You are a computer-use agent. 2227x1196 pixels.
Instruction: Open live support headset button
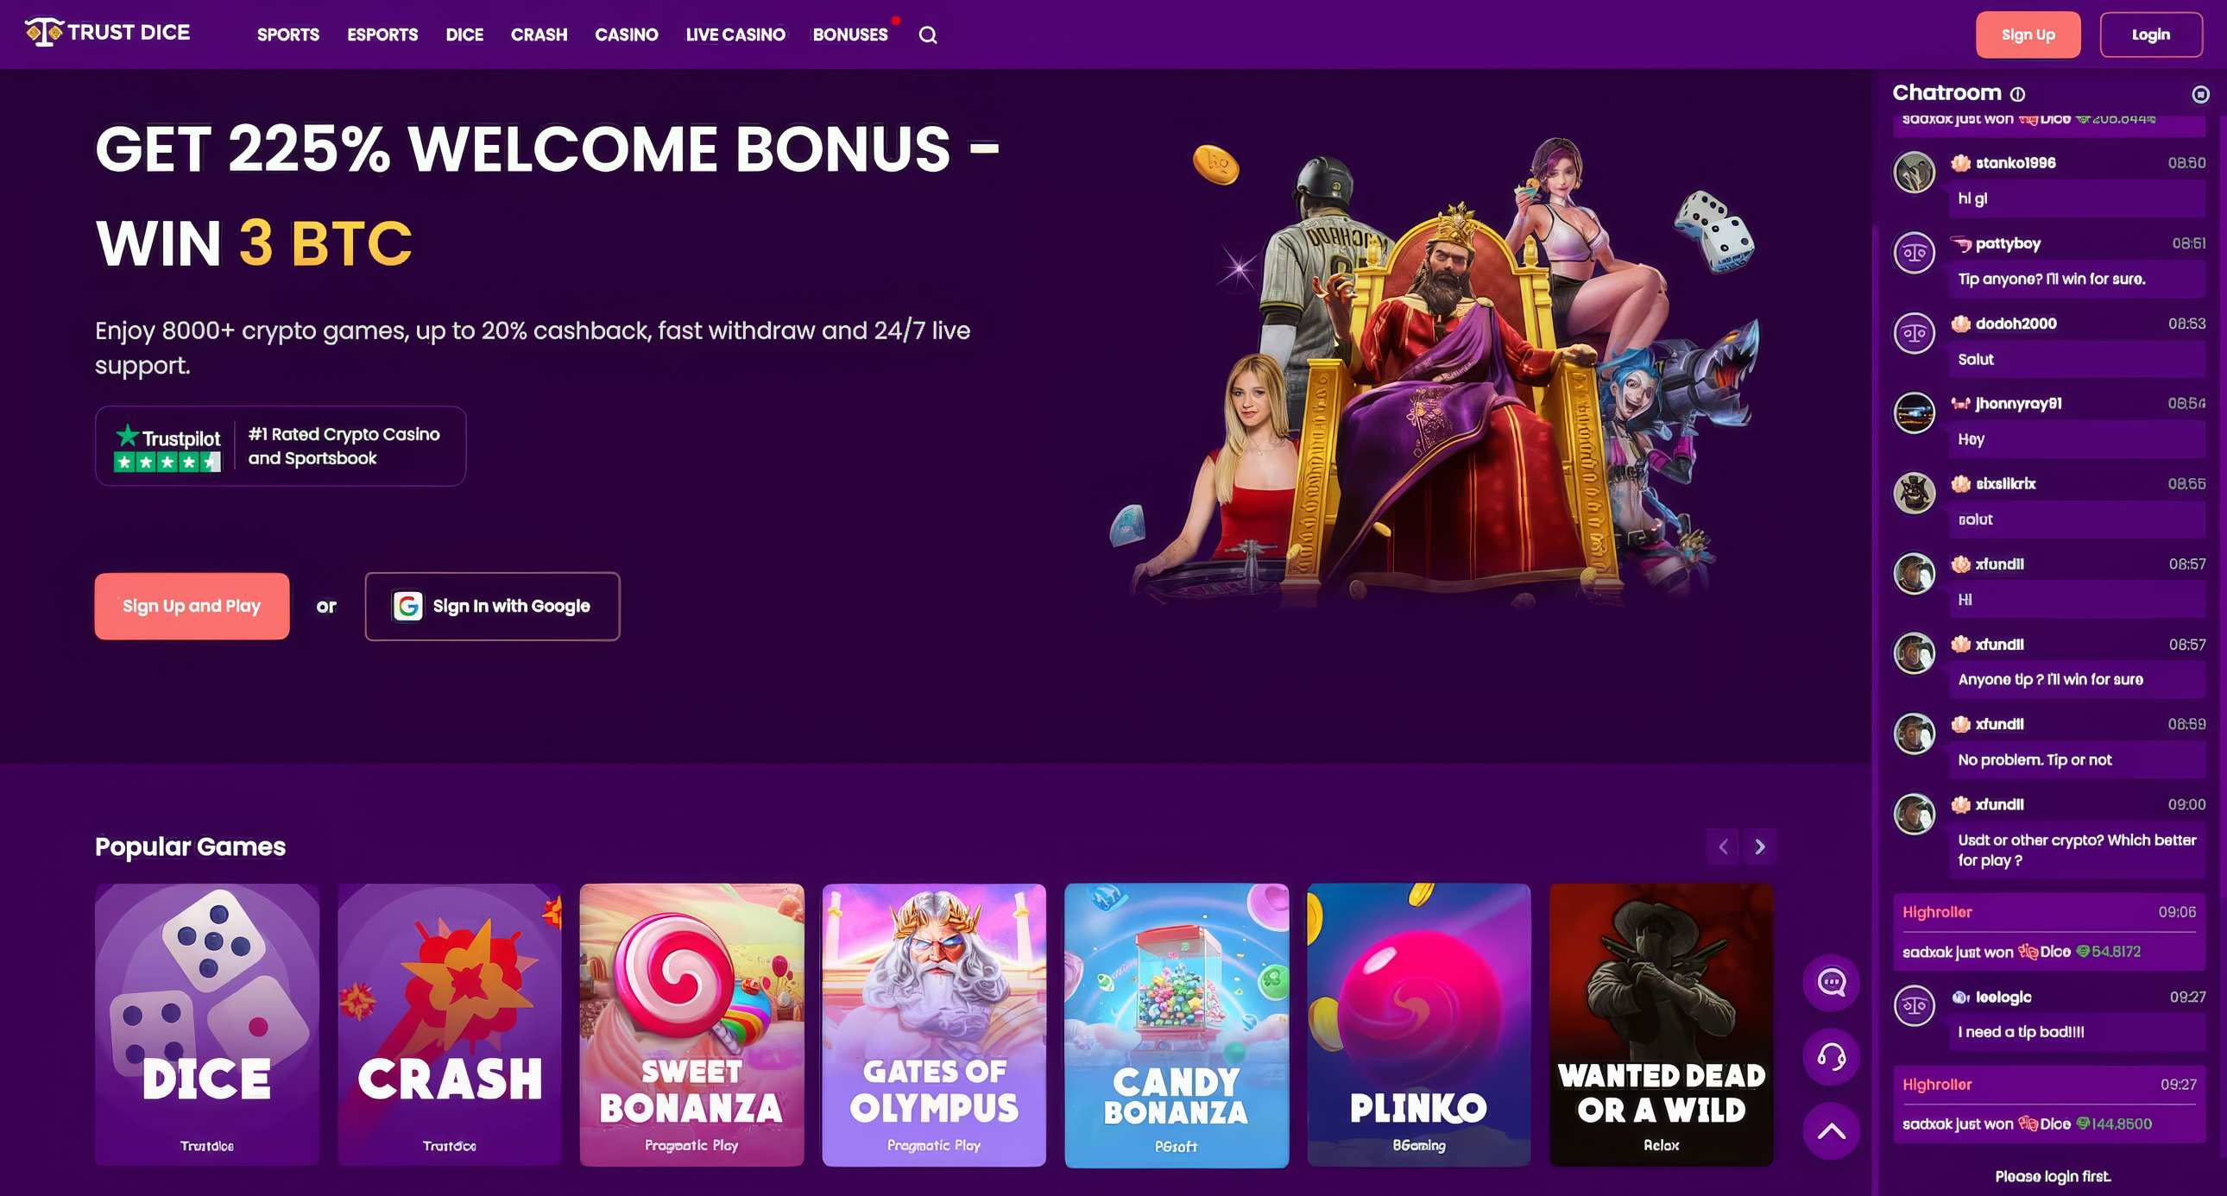(x=1831, y=1057)
